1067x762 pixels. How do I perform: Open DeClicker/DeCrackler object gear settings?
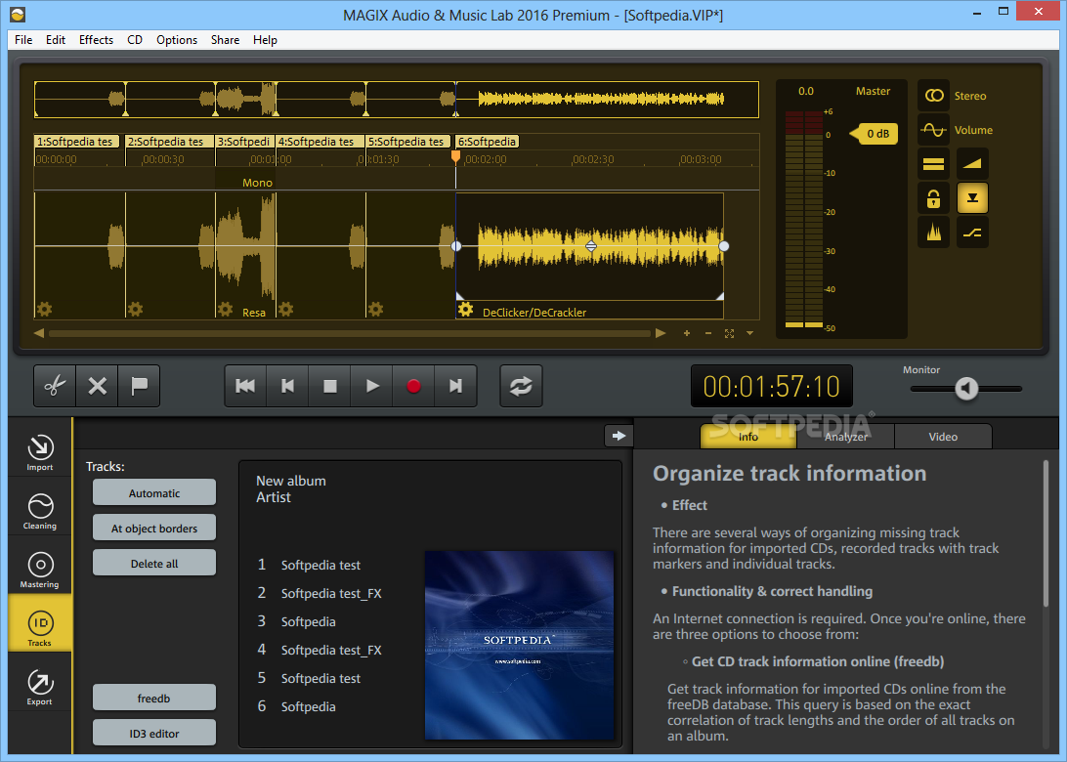click(x=465, y=311)
